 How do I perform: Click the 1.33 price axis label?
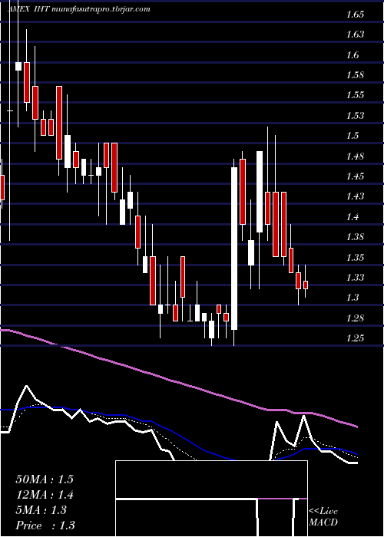point(355,277)
